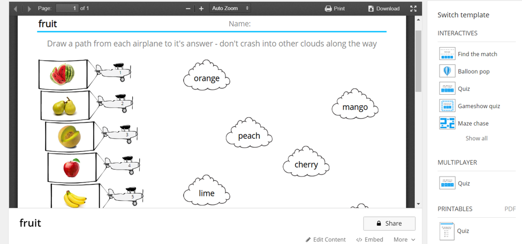Click the next page arrow icon

pos(29,9)
